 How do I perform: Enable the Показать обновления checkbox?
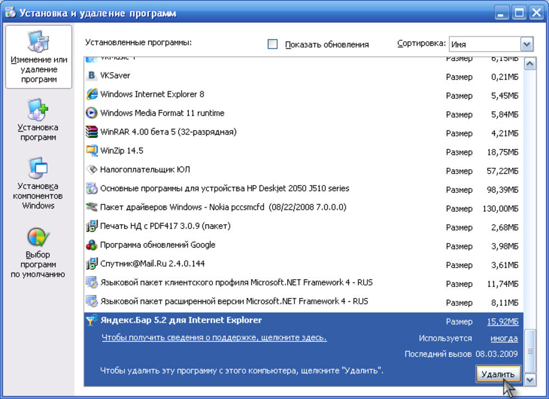tap(272, 44)
